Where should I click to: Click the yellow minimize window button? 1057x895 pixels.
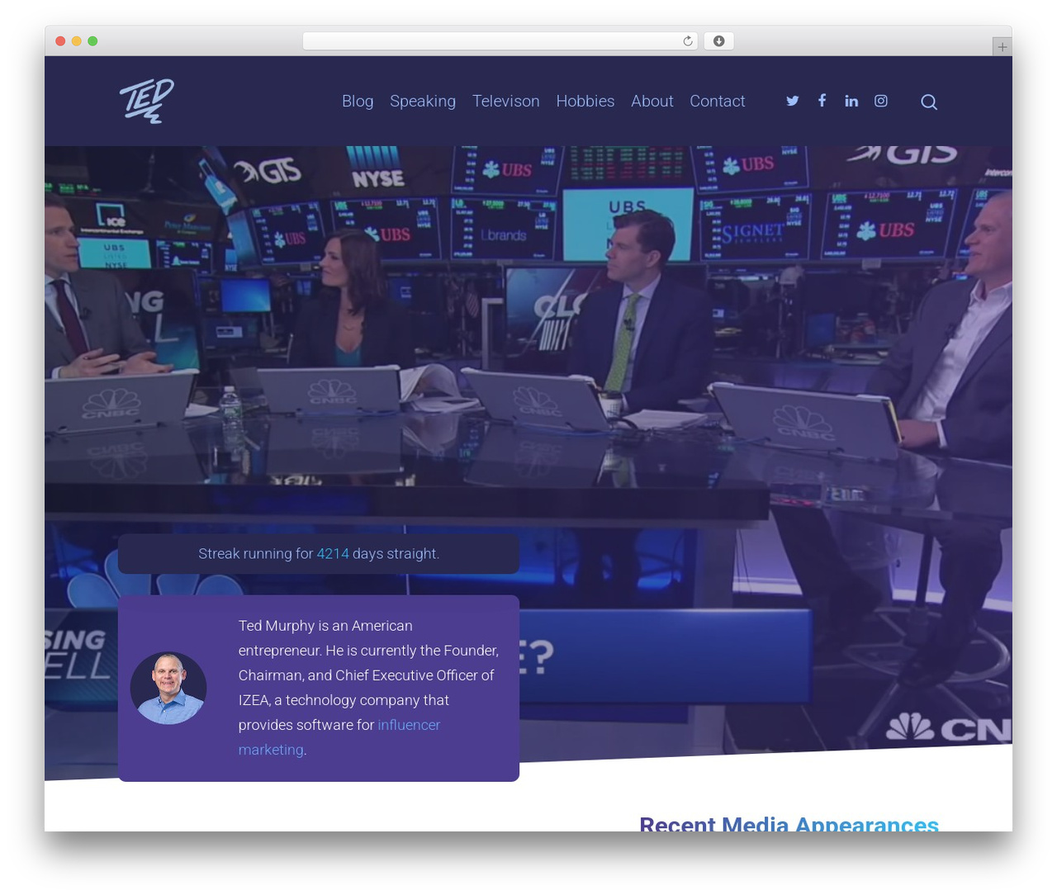point(76,41)
